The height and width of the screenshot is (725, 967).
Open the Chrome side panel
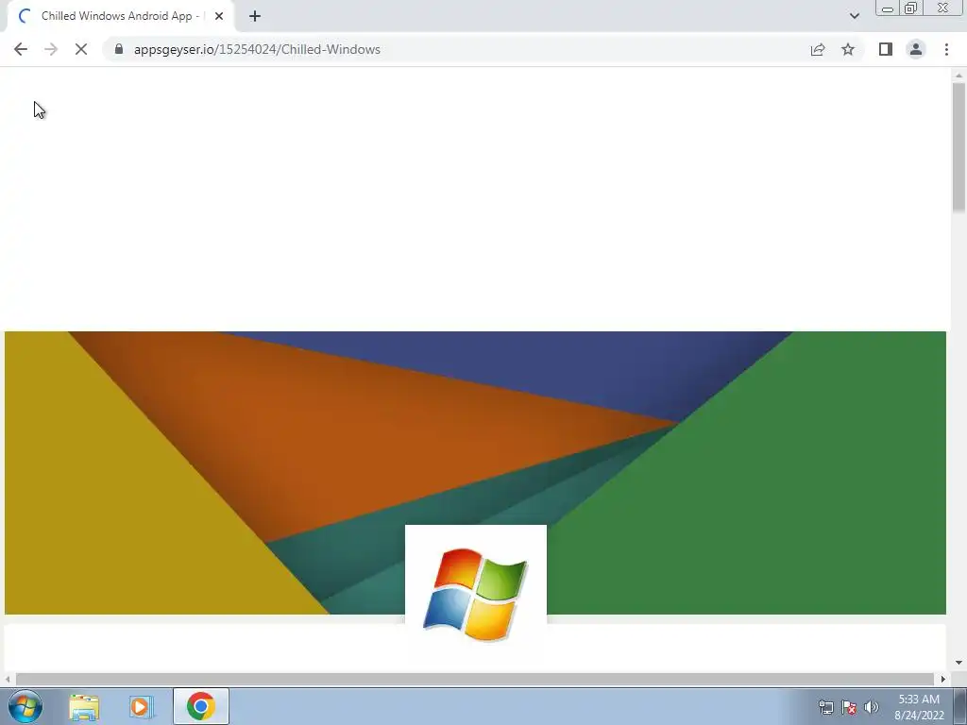point(886,49)
